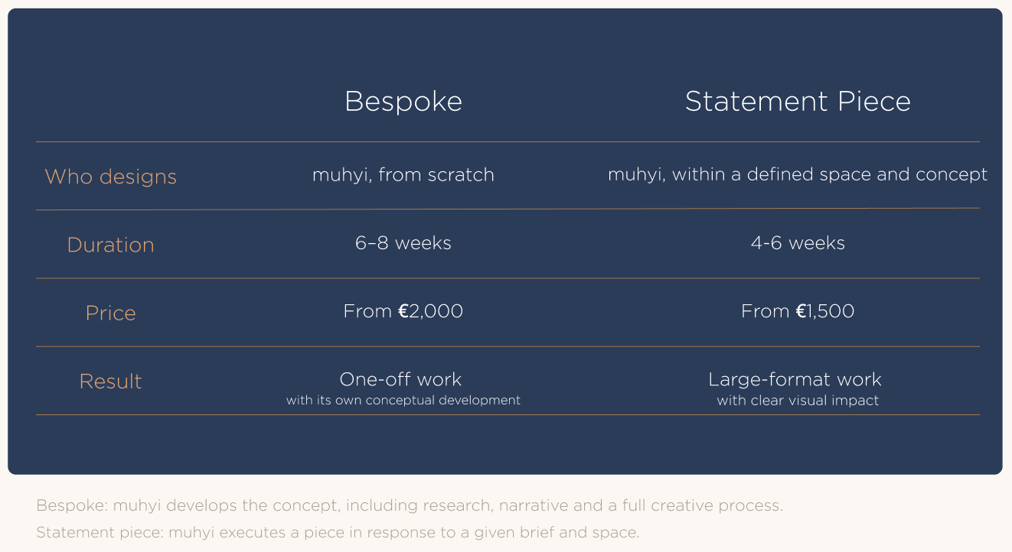Click the Price row label

(111, 313)
